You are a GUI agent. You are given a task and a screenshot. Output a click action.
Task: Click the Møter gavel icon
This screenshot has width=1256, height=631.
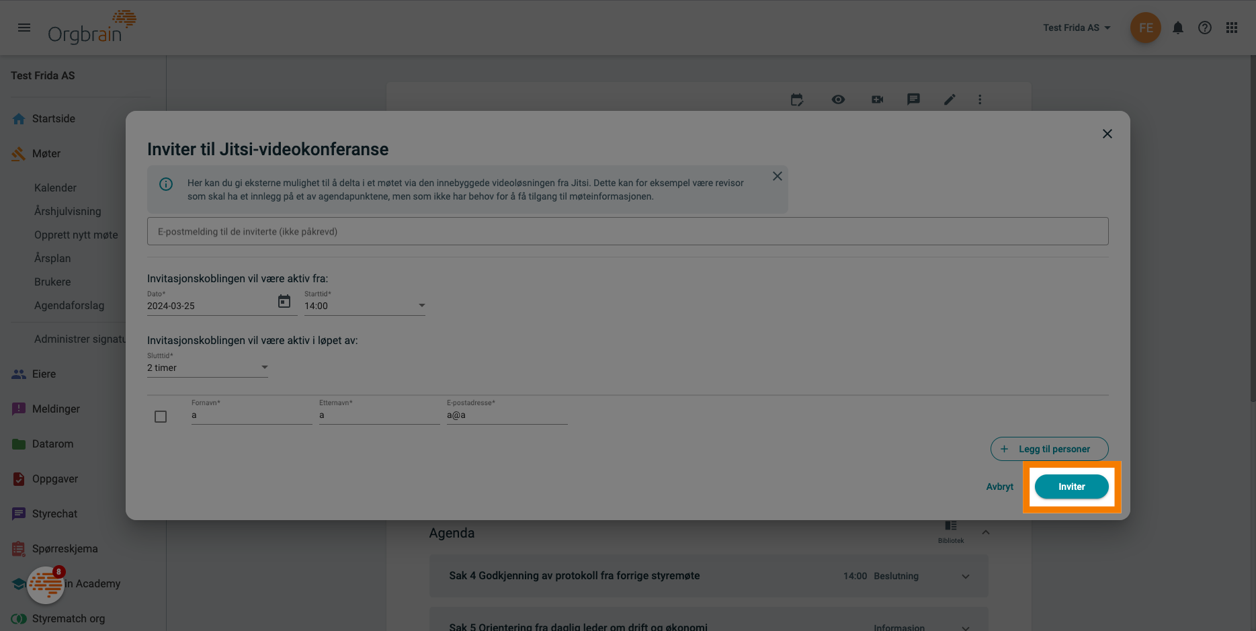[19, 154]
